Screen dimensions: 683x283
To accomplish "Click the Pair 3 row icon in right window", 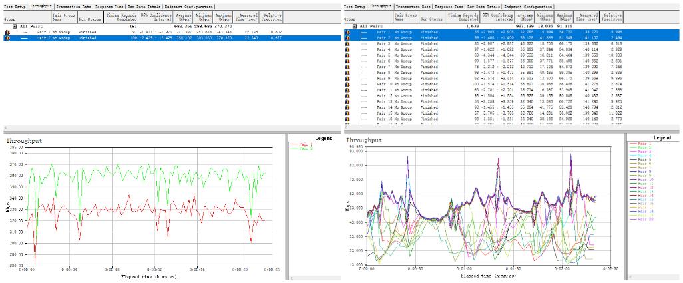I will pos(348,43).
